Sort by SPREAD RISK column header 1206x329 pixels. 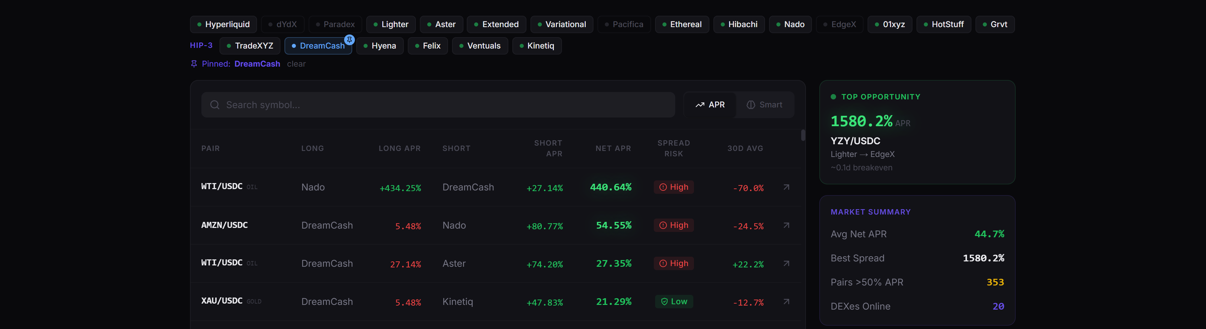[x=674, y=149]
